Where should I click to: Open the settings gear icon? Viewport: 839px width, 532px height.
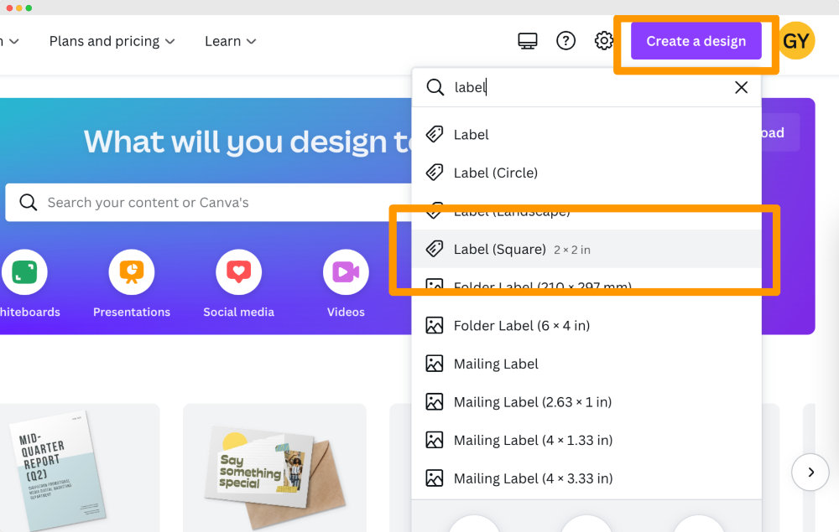tap(603, 40)
